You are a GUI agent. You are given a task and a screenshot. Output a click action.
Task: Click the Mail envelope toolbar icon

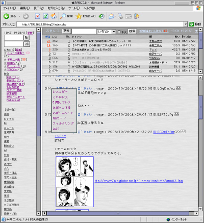(x=111, y=16)
